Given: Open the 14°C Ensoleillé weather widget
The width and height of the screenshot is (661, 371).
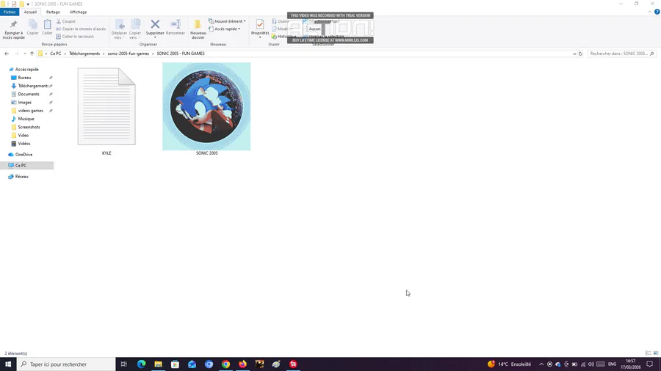Looking at the screenshot, I should [509, 364].
